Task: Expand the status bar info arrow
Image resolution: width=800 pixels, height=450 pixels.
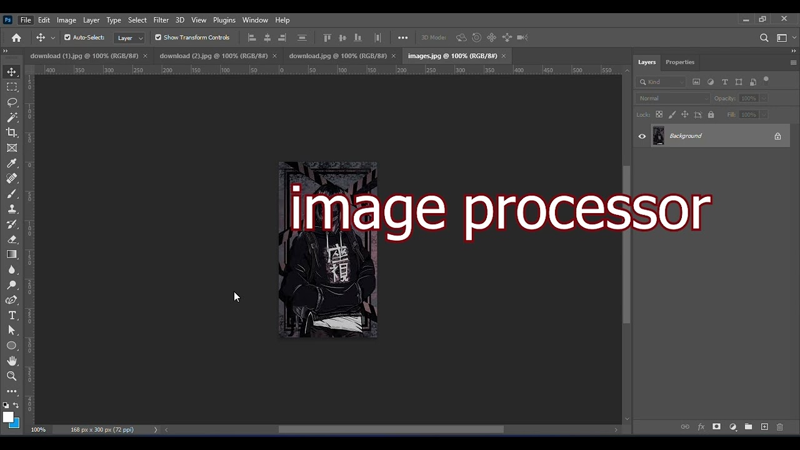Action: pos(156,430)
